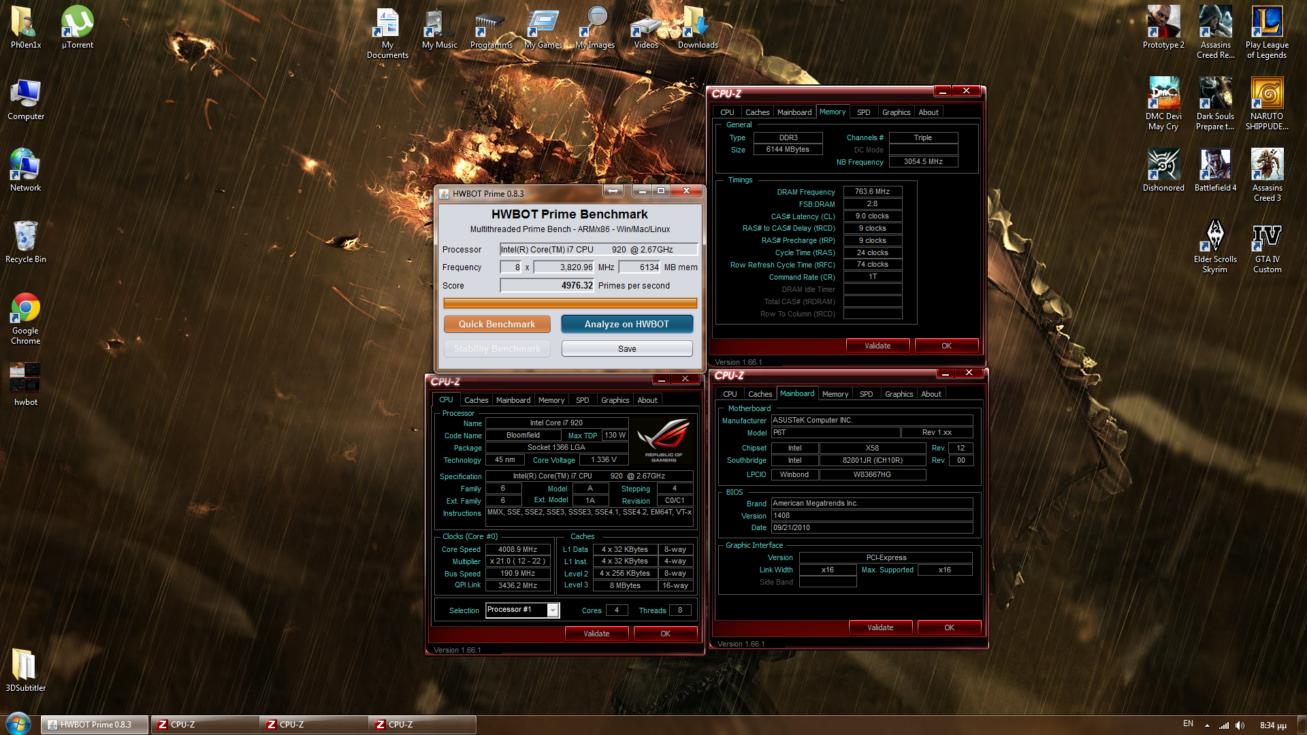The image size is (1307, 735).
Task: Launch Google Chrome from desktop
Action: [x=26, y=318]
